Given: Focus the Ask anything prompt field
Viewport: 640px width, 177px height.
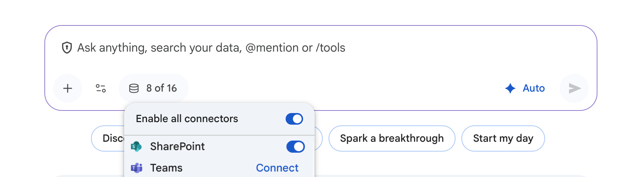Looking at the screenshot, I should pyautogui.click(x=291, y=48).
